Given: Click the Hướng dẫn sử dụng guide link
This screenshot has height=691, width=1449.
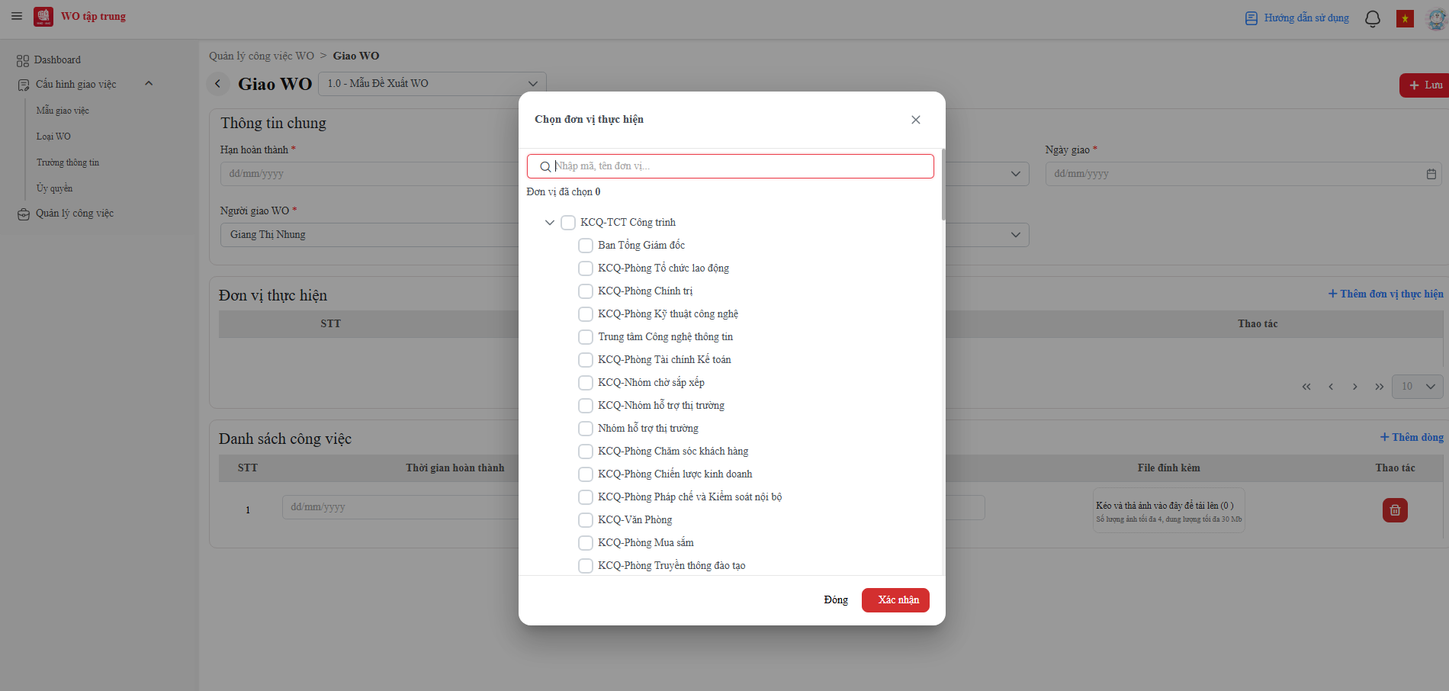Looking at the screenshot, I should tap(1297, 18).
